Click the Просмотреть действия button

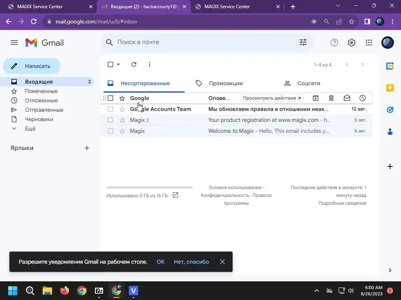point(272,98)
